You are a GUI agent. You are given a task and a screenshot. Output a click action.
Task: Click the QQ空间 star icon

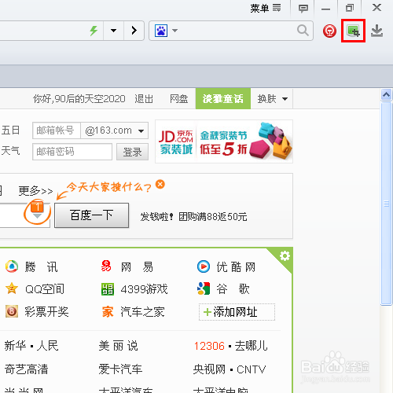(x=12, y=288)
